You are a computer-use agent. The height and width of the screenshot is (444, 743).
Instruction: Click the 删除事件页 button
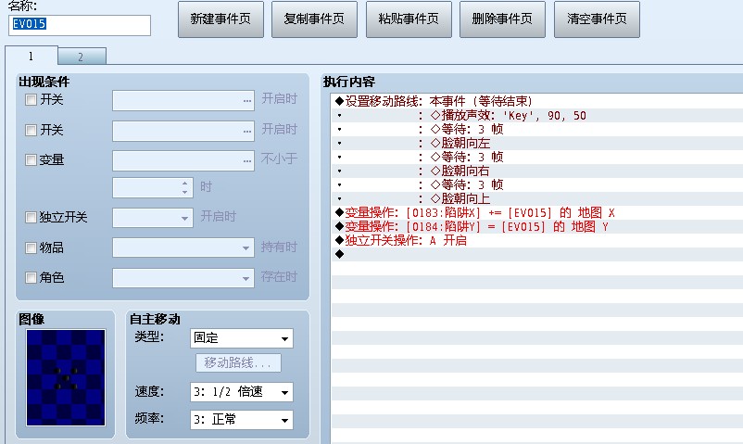pyautogui.click(x=502, y=19)
